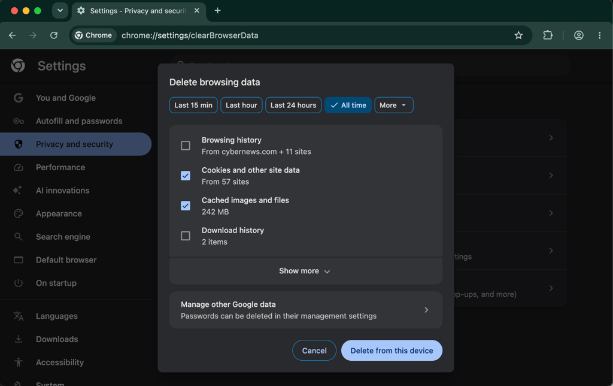
Task: Open Downloads settings
Action: (76, 339)
